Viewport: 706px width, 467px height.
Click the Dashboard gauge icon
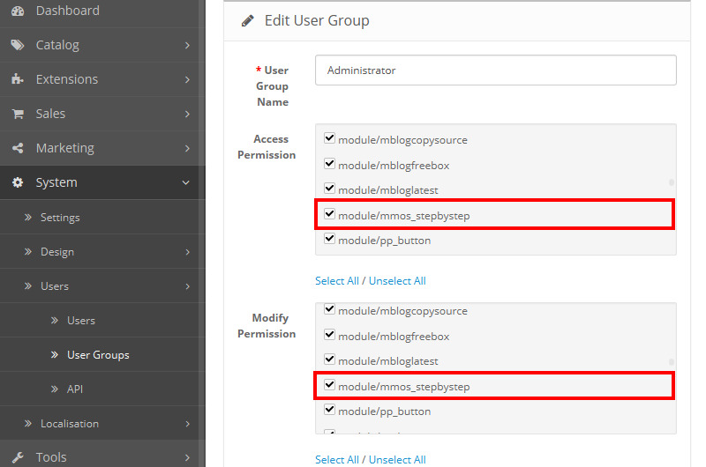click(x=18, y=11)
